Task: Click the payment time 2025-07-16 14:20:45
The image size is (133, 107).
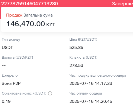Action: 91,101
